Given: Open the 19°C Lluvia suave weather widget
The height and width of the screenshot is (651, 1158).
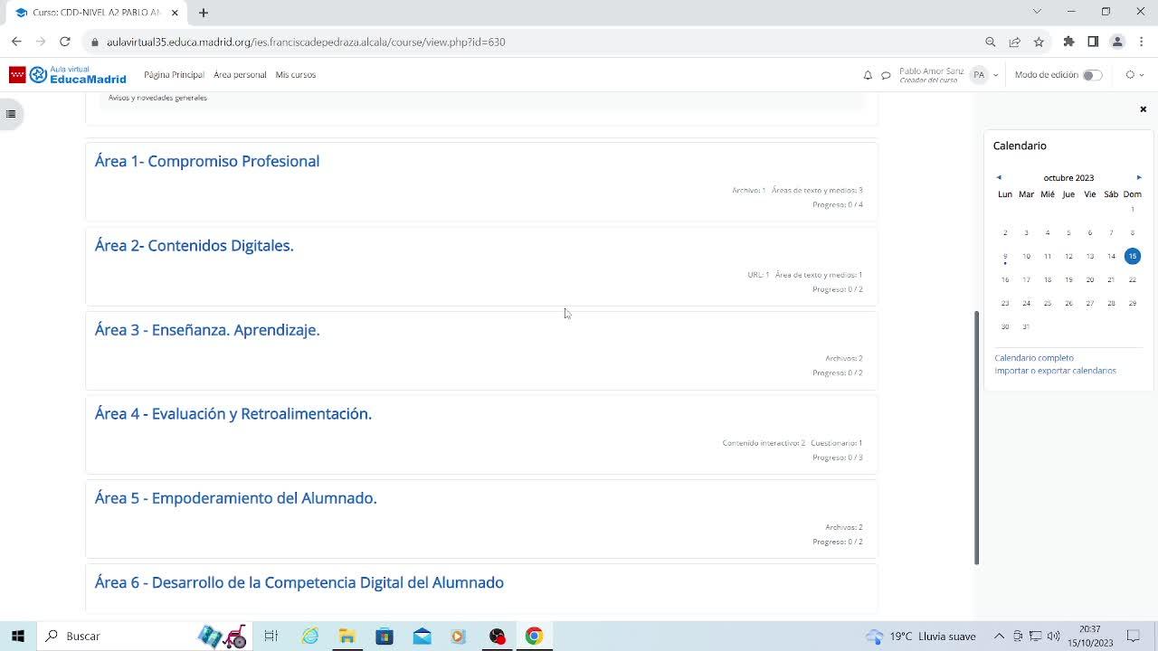Looking at the screenshot, I should click(920, 636).
